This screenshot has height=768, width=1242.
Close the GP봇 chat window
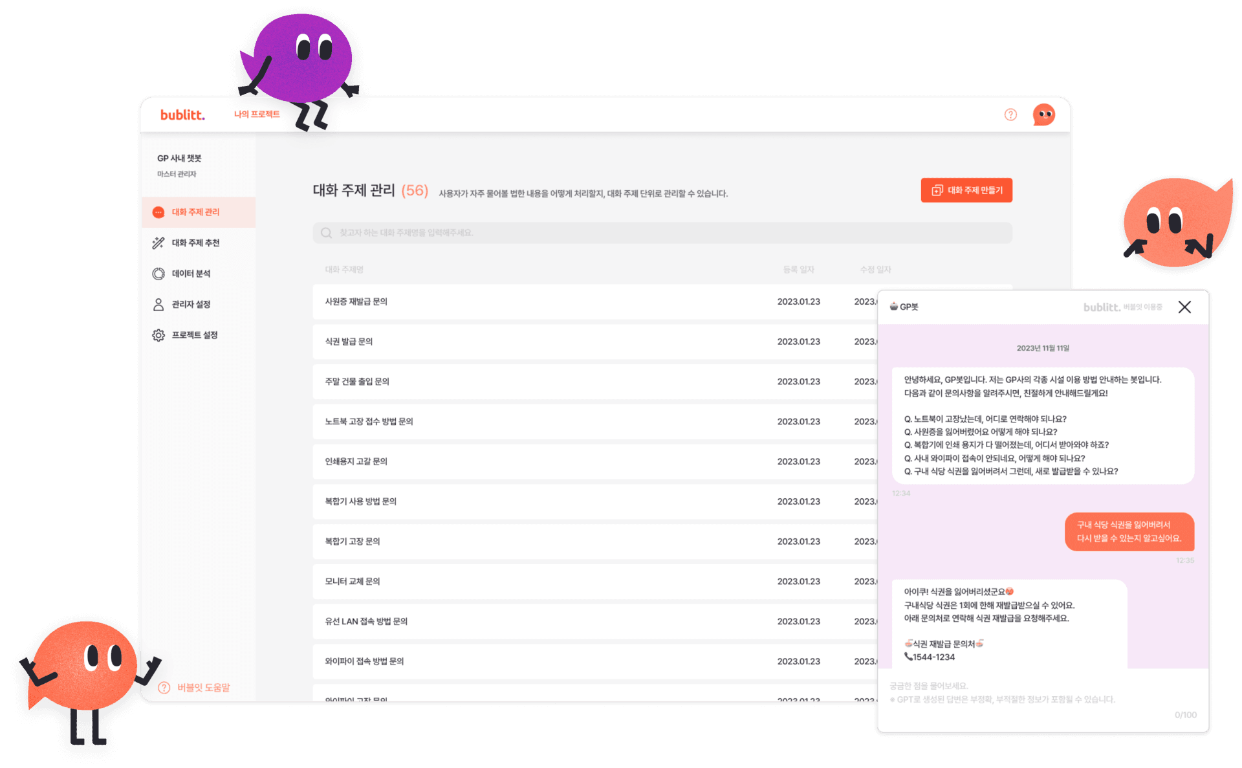click(1184, 307)
